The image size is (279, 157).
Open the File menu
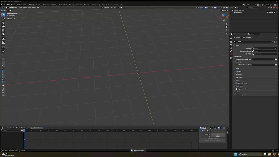point(4,5)
